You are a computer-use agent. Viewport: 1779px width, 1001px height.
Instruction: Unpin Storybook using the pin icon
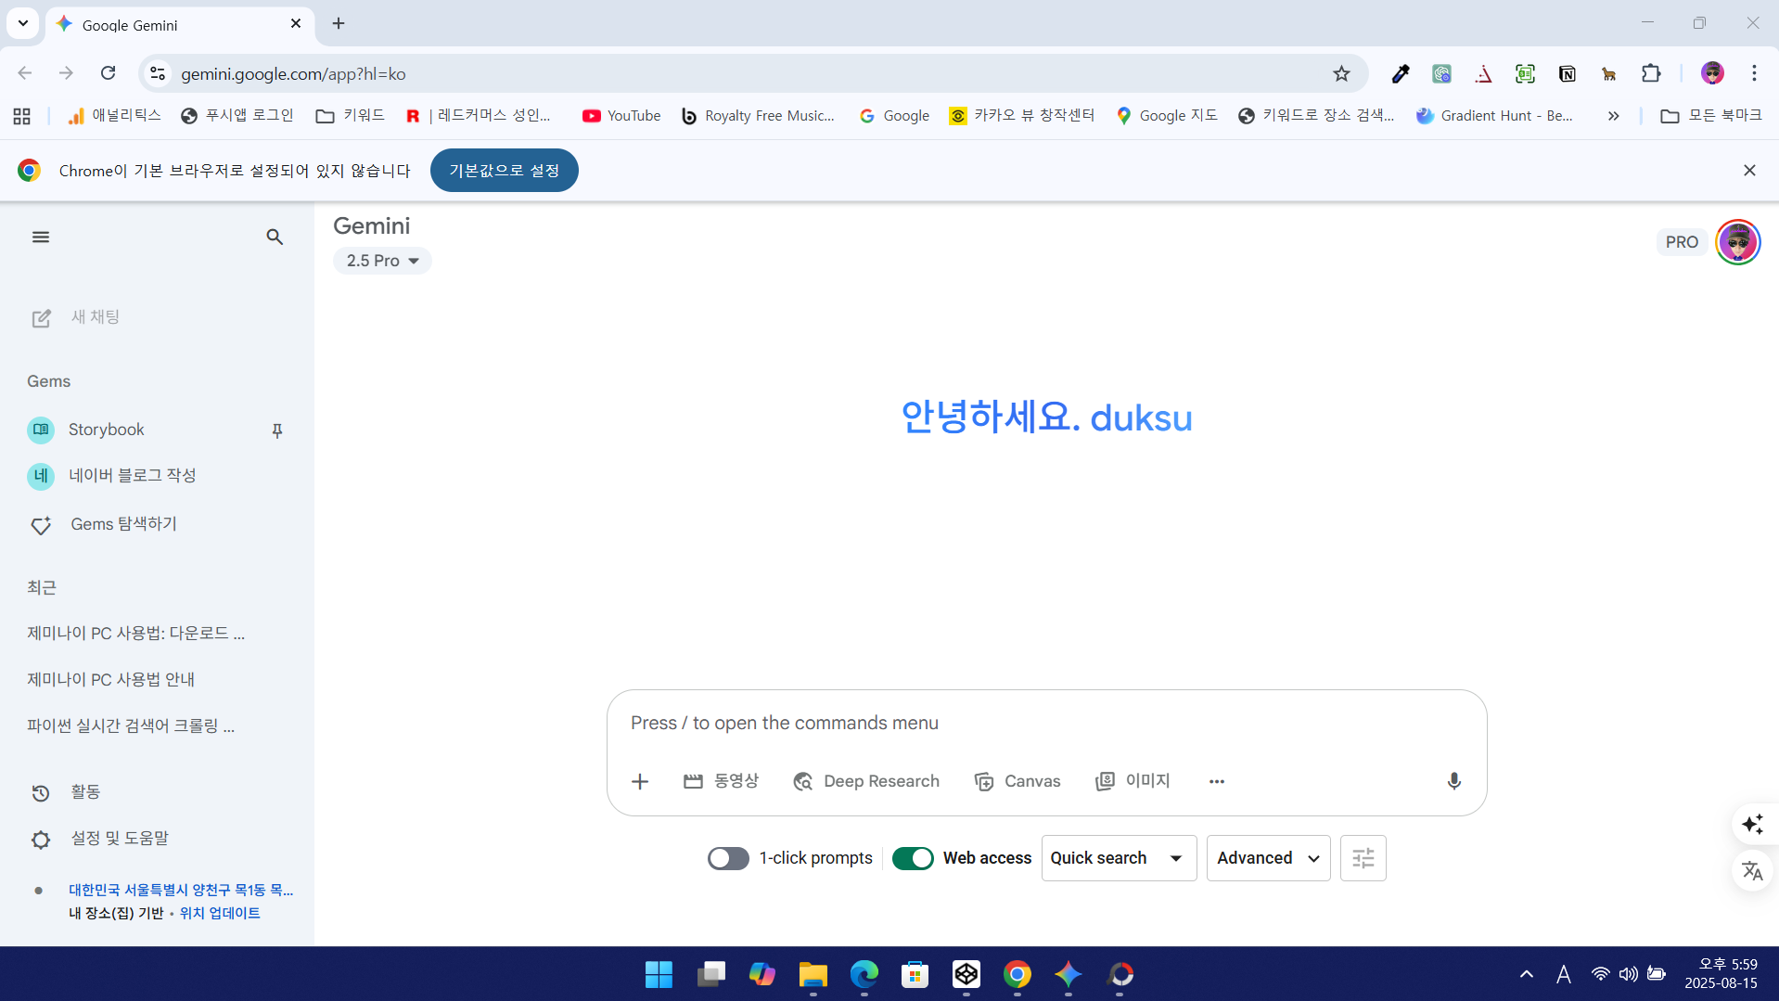[276, 430]
